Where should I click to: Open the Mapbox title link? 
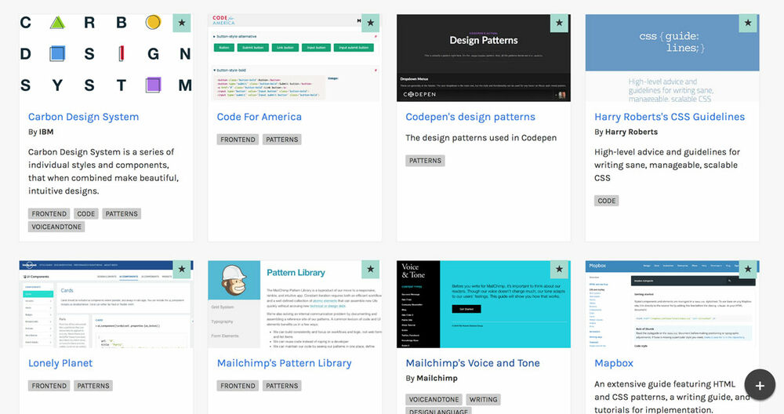(x=614, y=364)
